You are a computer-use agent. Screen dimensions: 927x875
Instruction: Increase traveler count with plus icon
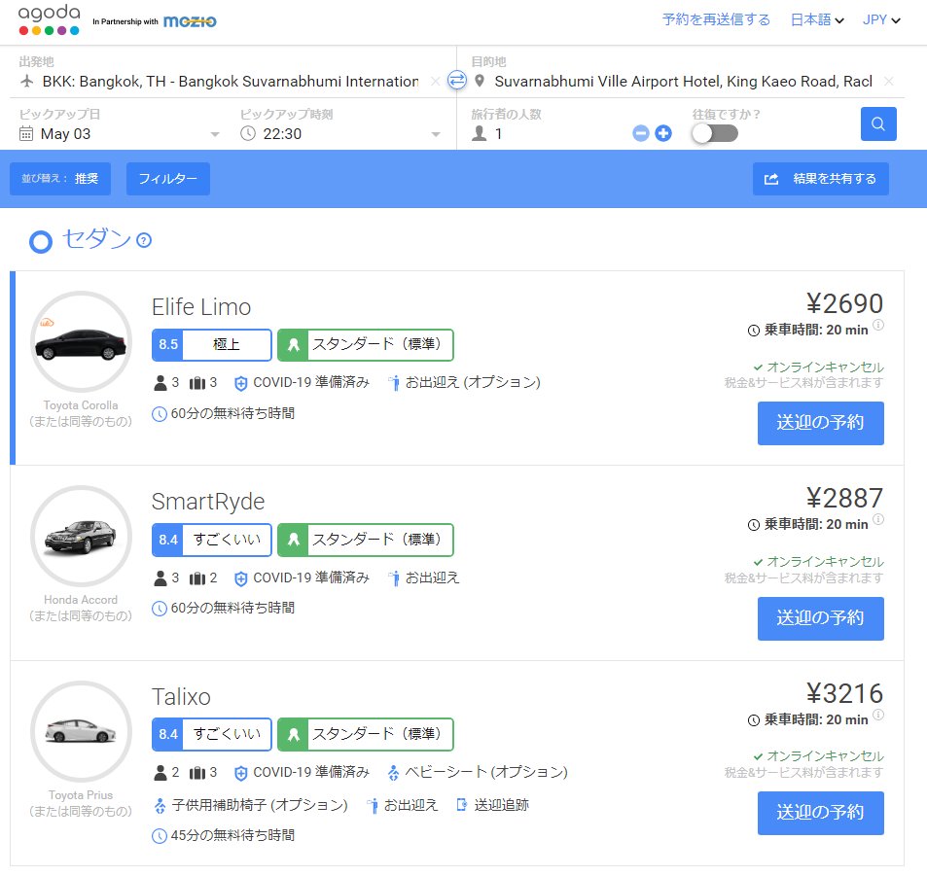click(663, 133)
